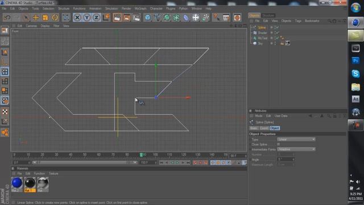364x205 pixels.
Task: Open Tags menu in Object manager
Action: pos(298,21)
